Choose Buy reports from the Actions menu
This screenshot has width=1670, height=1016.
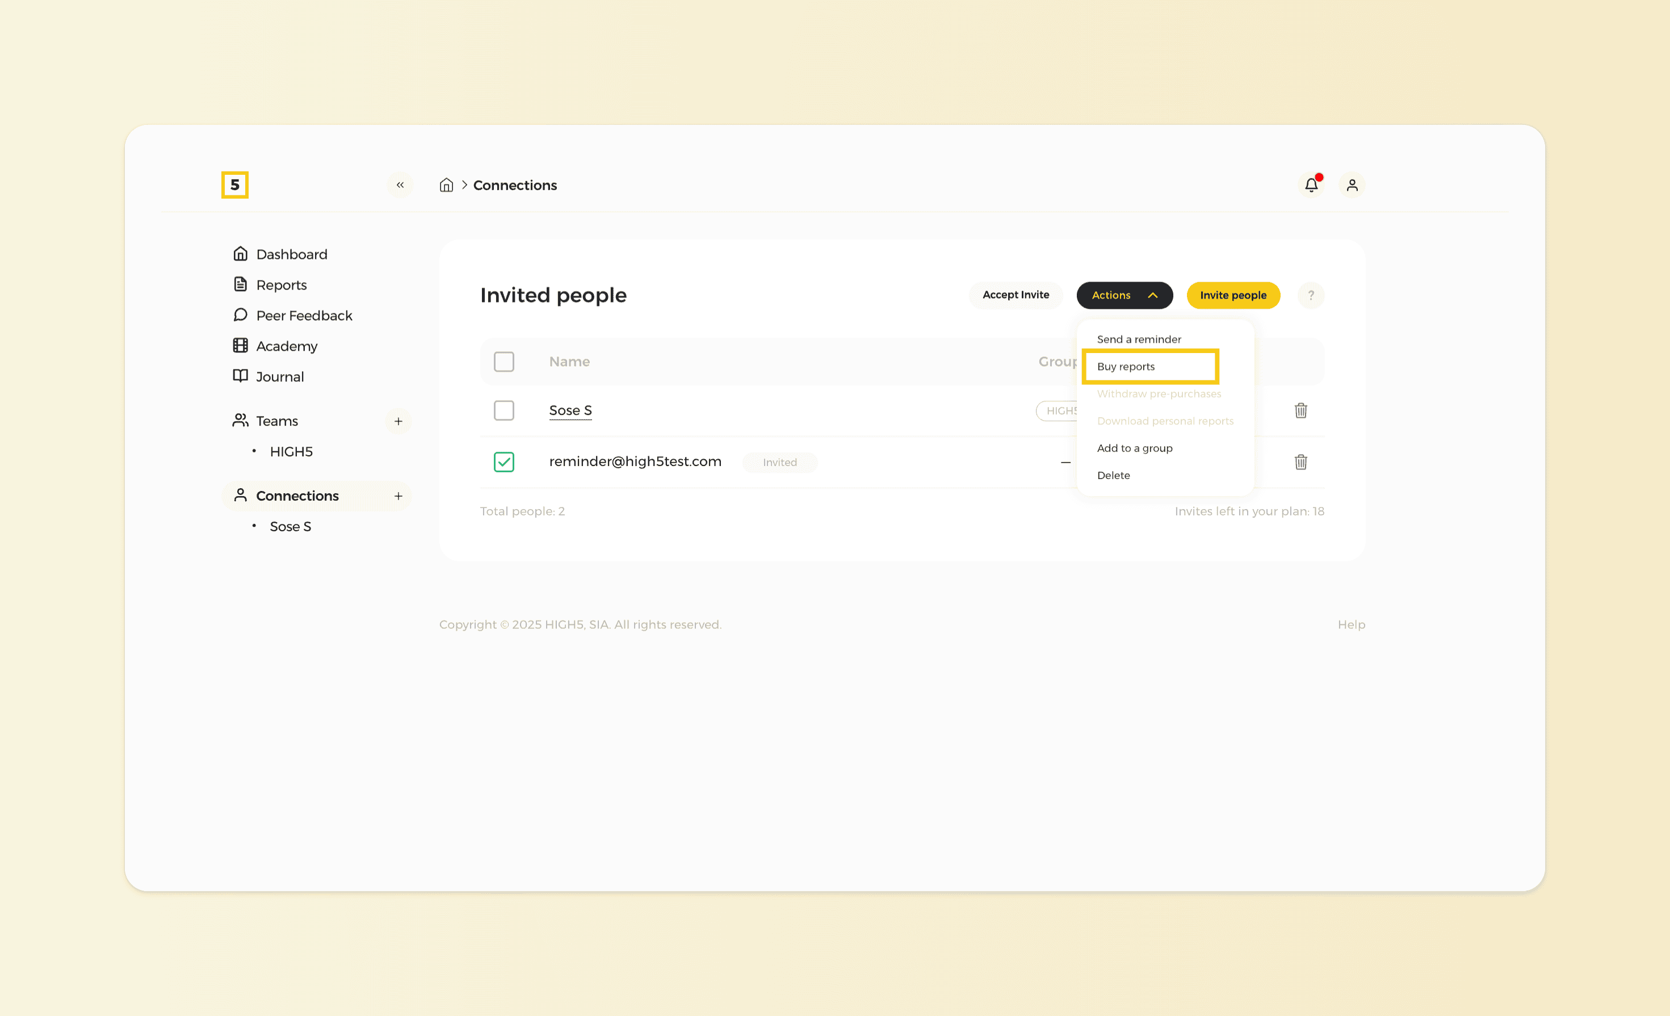click(1125, 366)
